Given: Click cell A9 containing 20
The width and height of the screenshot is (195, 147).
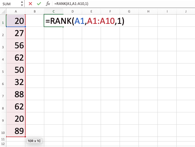Looking at the screenshot, I should pos(16,118).
